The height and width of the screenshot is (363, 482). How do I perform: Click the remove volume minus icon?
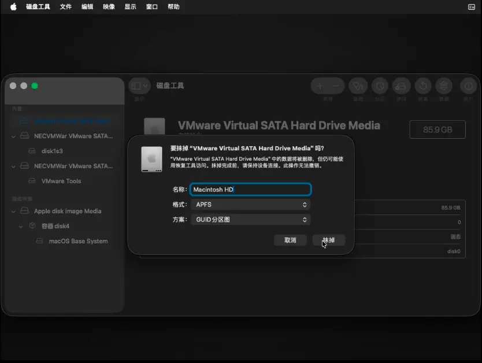(336, 86)
